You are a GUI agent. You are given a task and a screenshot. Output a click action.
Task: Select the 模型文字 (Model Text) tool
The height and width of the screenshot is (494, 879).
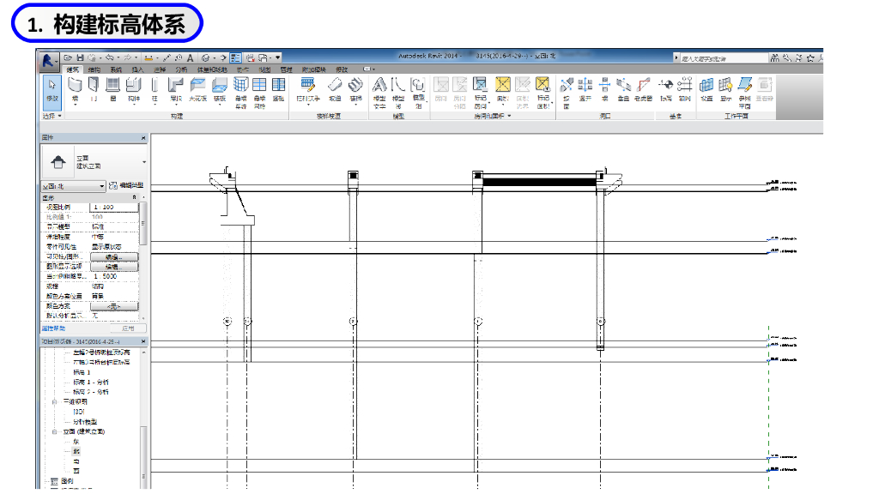point(379,93)
